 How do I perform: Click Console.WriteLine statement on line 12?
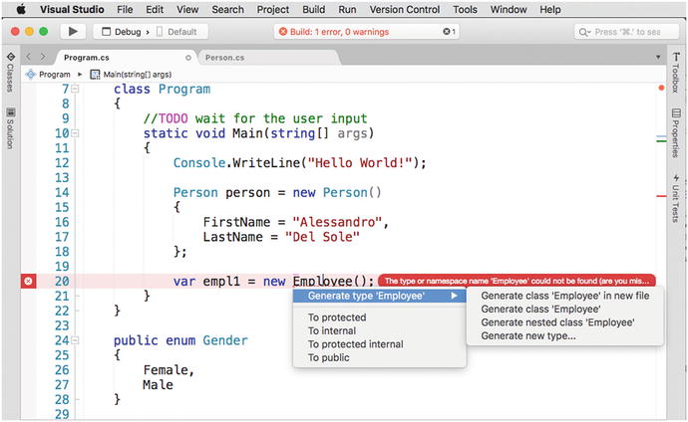click(x=299, y=163)
